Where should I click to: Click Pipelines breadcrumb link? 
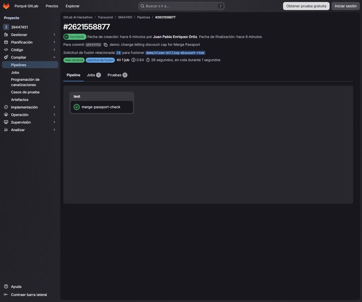144,17
